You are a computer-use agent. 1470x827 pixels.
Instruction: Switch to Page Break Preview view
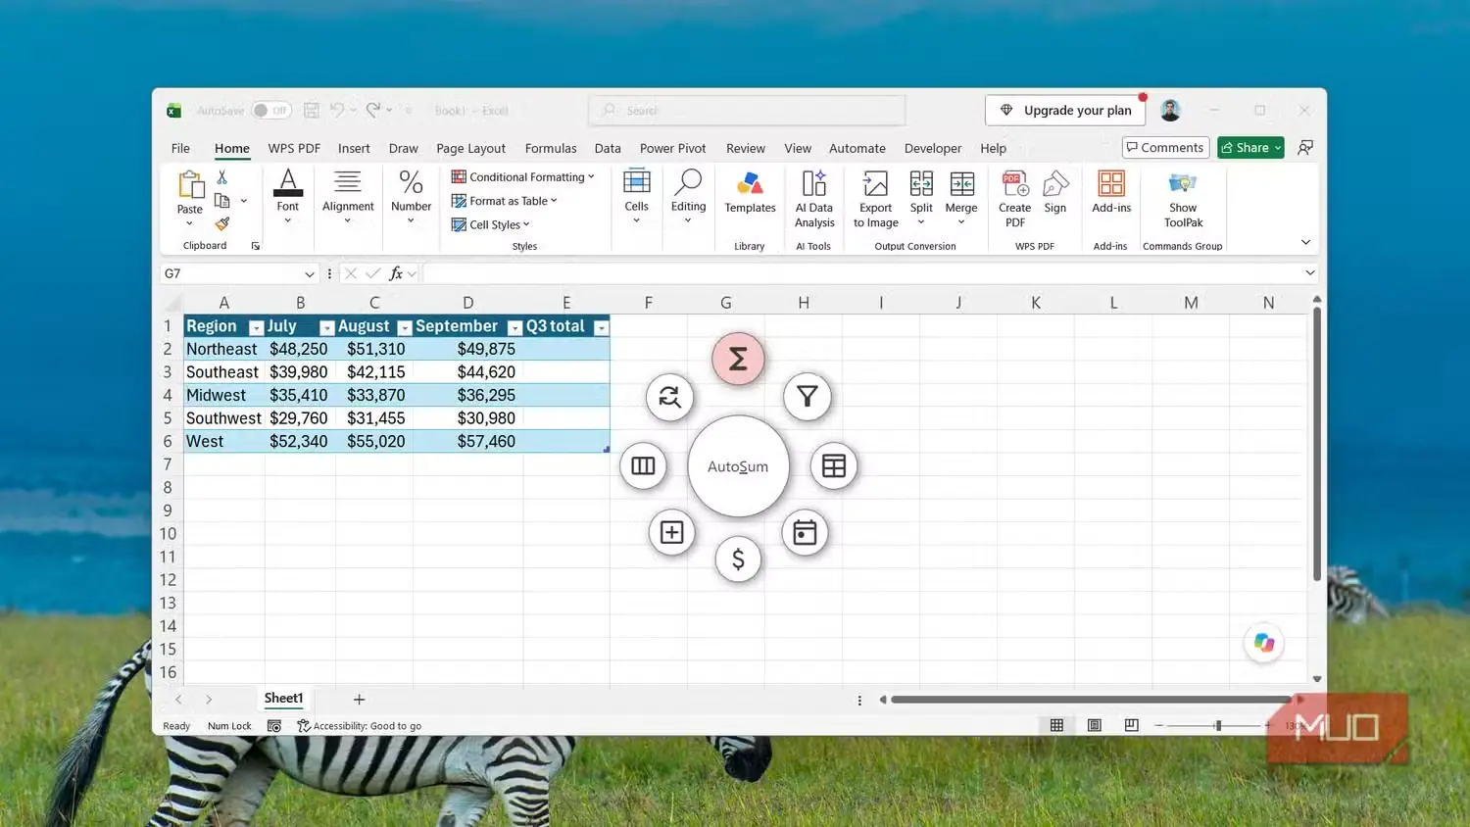(x=1131, y=725)
